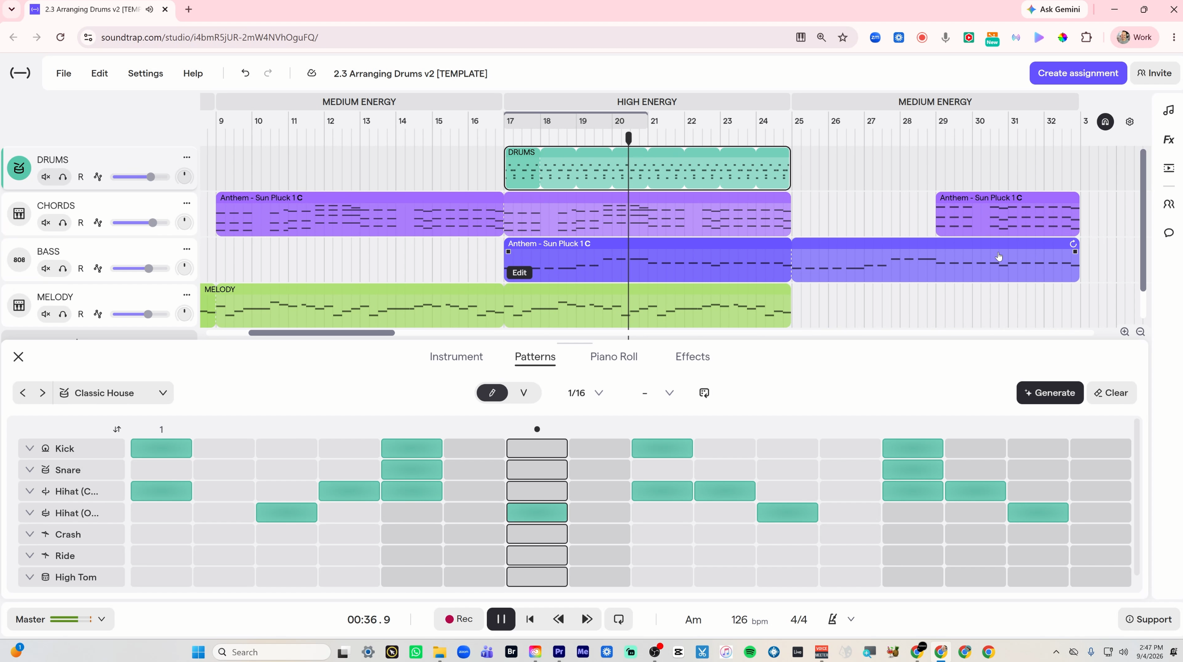
Task: Click the Generate pattern button
Action: tap(1050, 393)
